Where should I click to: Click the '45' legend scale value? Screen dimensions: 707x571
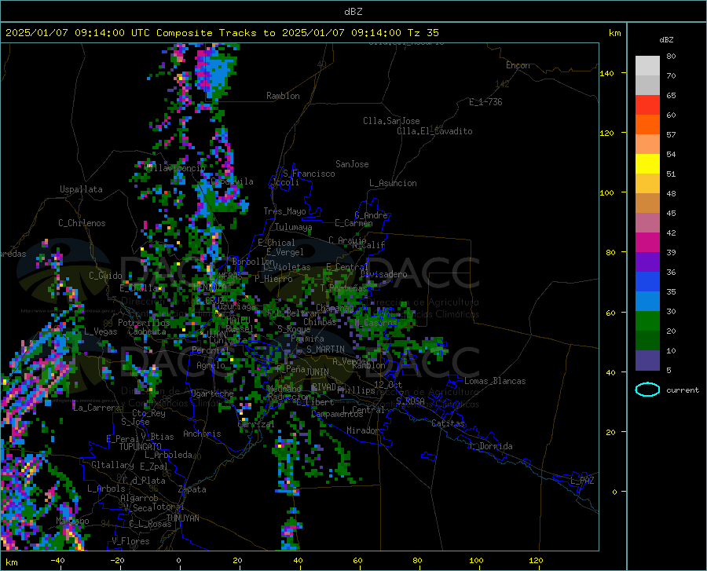pyautogui.click(x=671, y=213)
